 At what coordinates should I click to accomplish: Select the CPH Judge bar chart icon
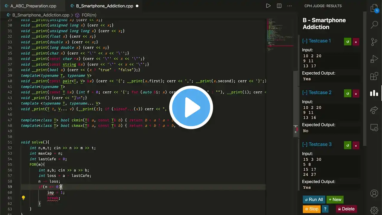(x=374, y=93)
